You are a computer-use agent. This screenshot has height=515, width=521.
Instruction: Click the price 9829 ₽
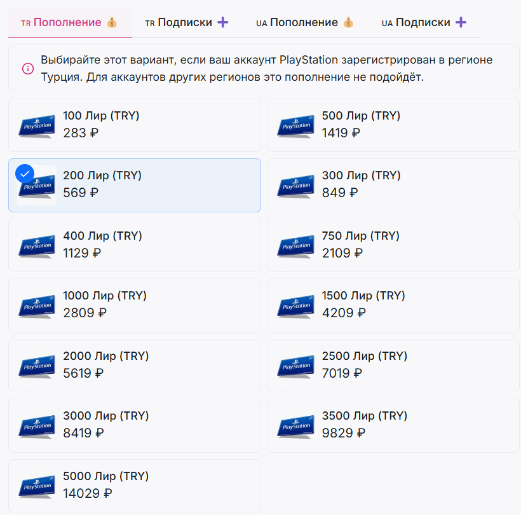(344, 433)
